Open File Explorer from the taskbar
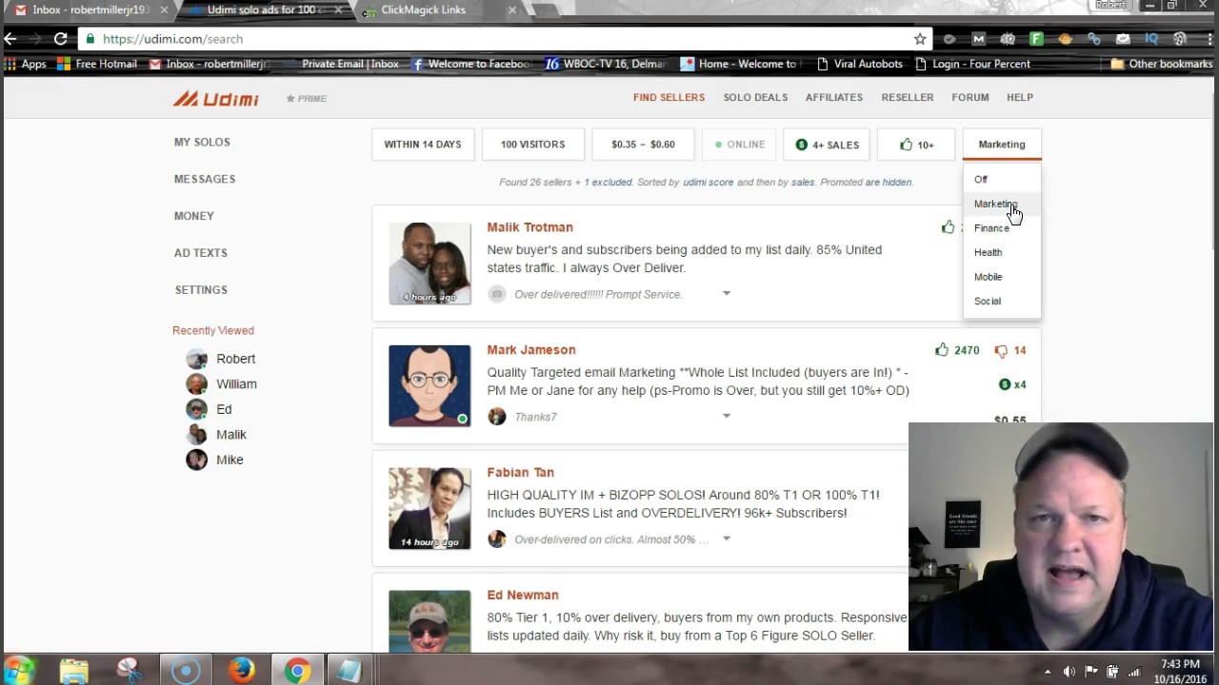Image resolution: width=1219 pixels, height=685 pixels. pos(73,670)
